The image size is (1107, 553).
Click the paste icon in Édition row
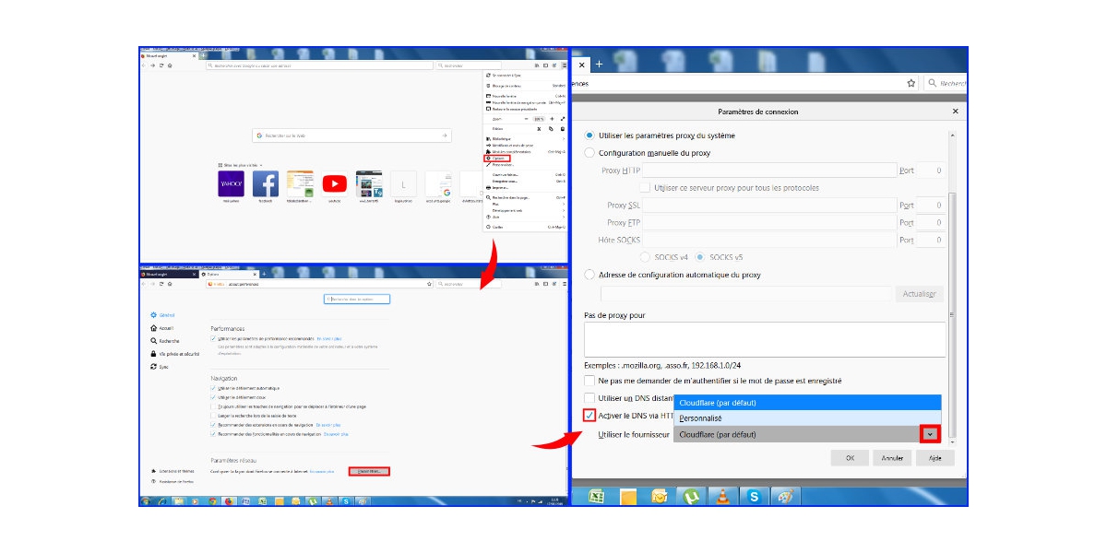tap(563, 129)
